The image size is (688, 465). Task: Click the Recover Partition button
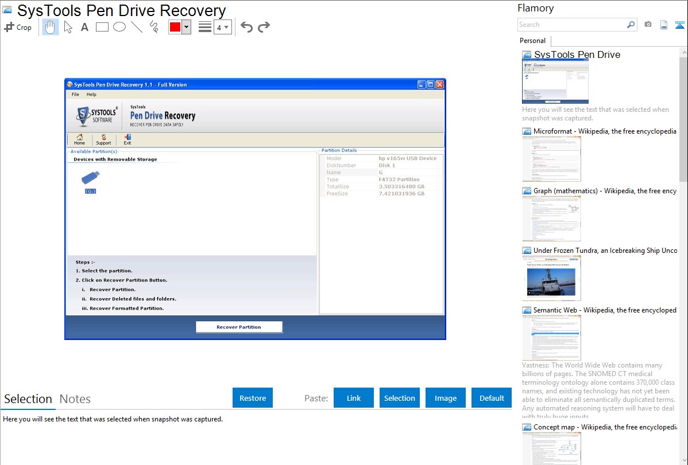click(239, 327)
